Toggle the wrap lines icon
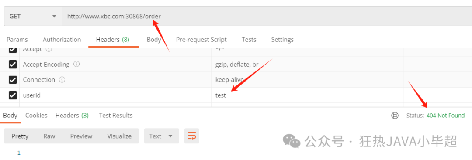This screenshot has width=472, height=160. tap(192, 136)
